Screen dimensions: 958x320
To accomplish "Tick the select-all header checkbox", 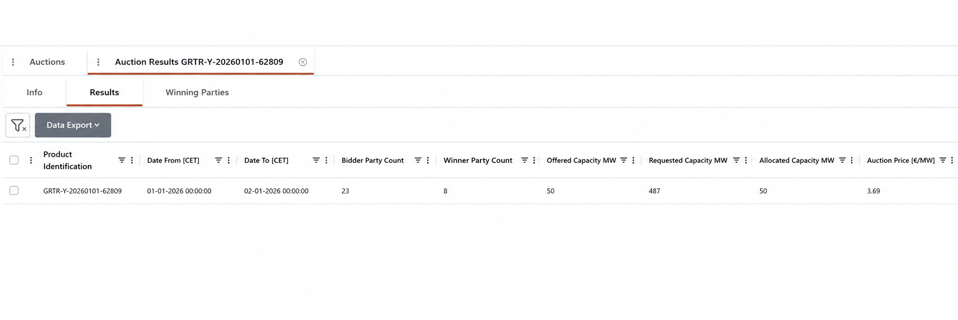I will point(14,160).
